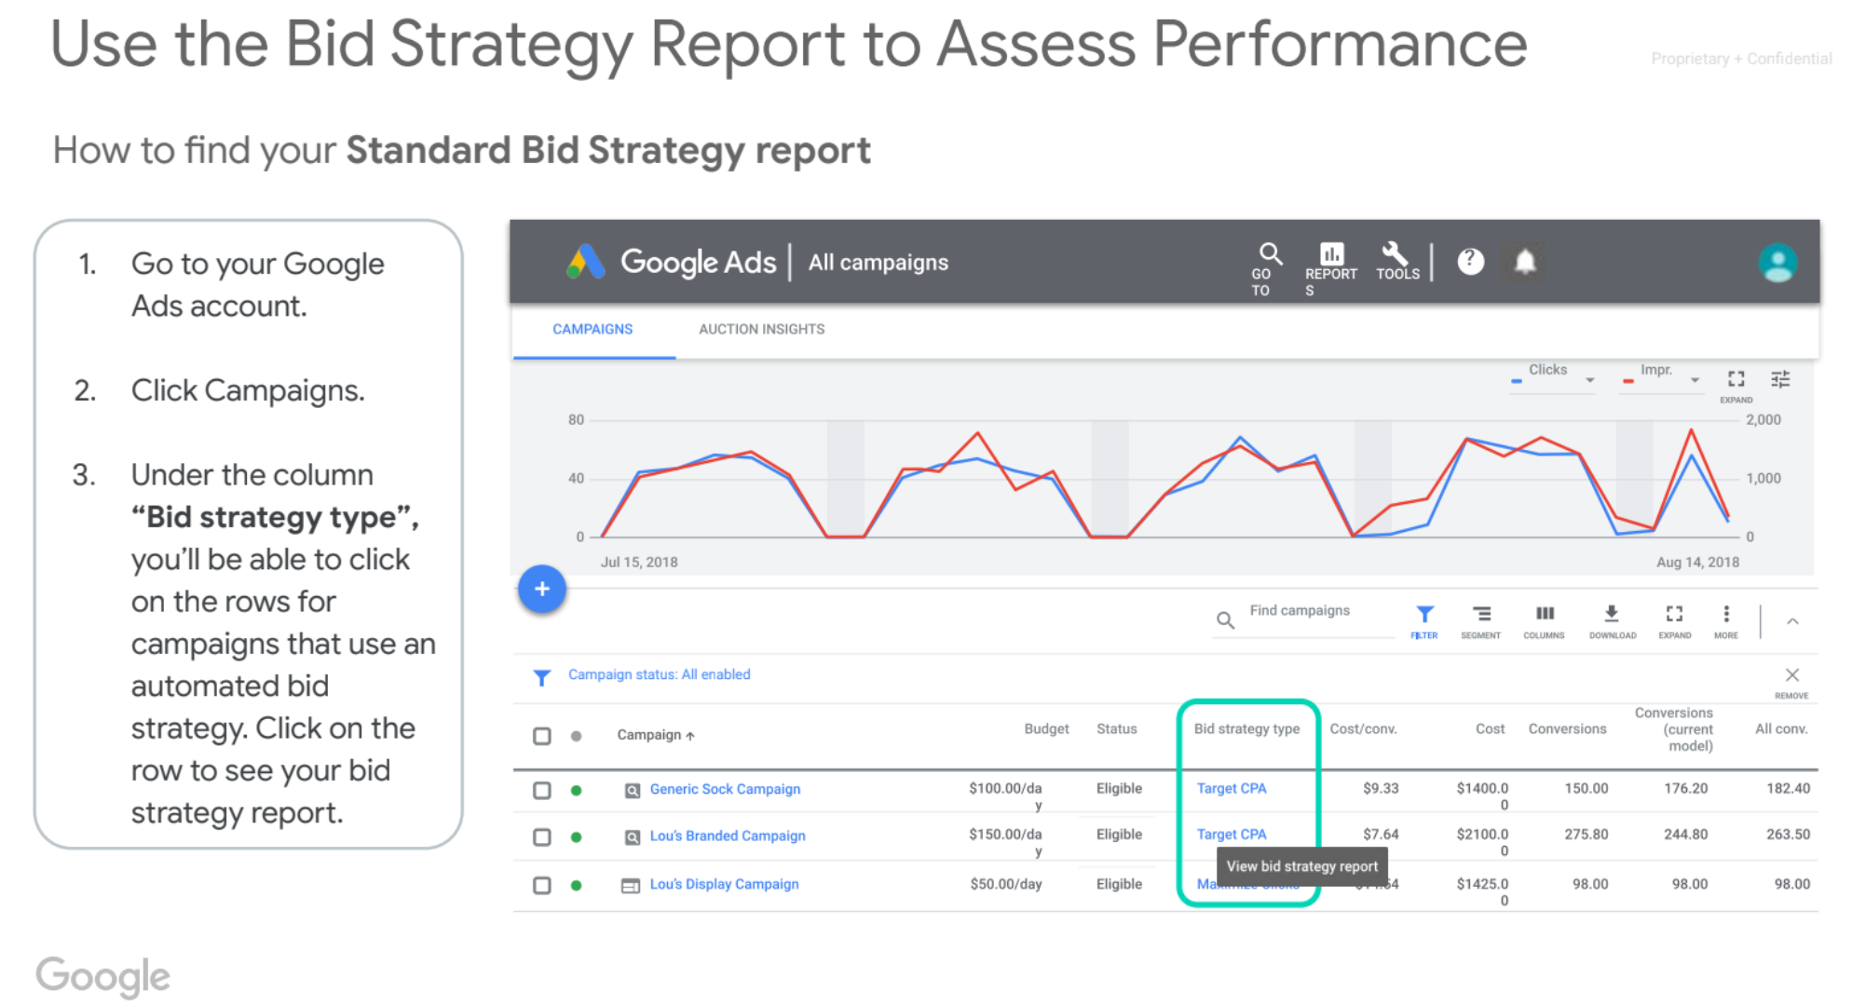Click the All conv. column header
The image size is (1852, 1006).
pyautogui.click(x=1781, y=728)
